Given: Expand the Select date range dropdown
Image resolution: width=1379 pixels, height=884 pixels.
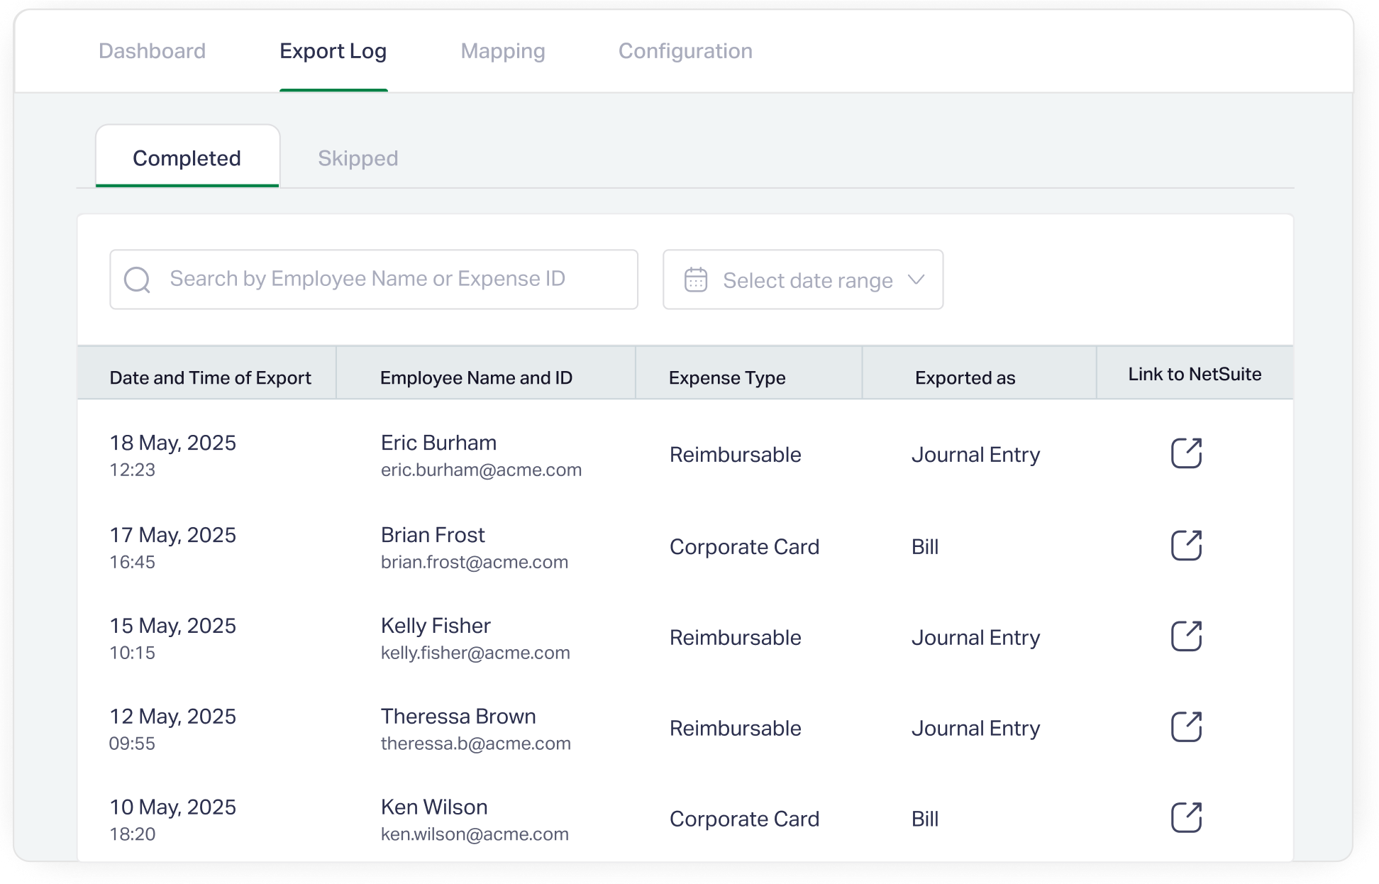Looking at the screenshot, I should pyautogui.click(x=802, y=280).
